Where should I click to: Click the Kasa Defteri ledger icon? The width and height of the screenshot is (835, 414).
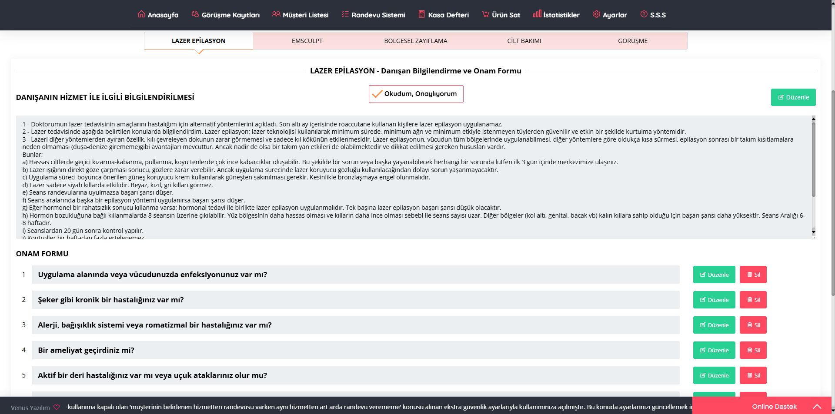pos(421,14)
